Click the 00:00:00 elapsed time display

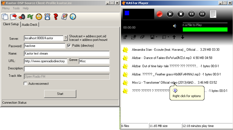129,27
